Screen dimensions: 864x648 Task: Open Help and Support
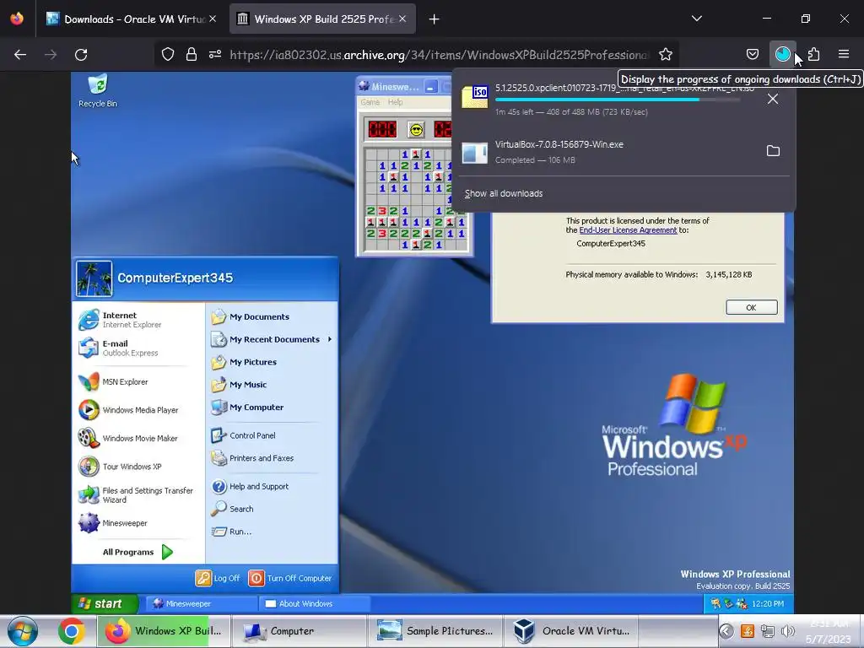pos(250,487)
